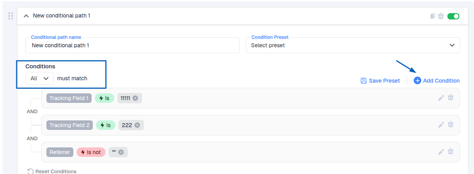Delete the Tracking Field 2 condition

click(451, 125)
